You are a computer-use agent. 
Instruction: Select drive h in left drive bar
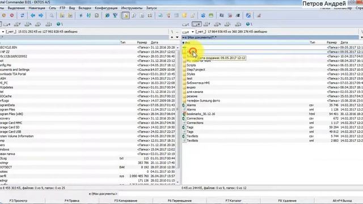28,24
